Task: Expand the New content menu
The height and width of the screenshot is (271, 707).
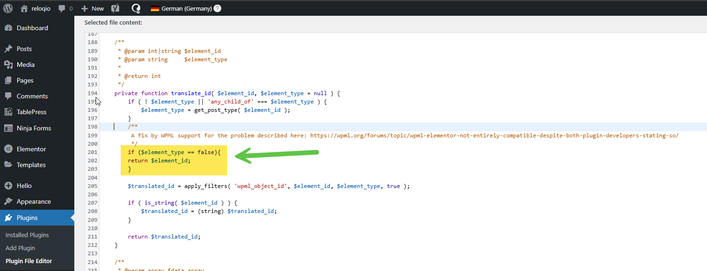Action: (92, 8)
